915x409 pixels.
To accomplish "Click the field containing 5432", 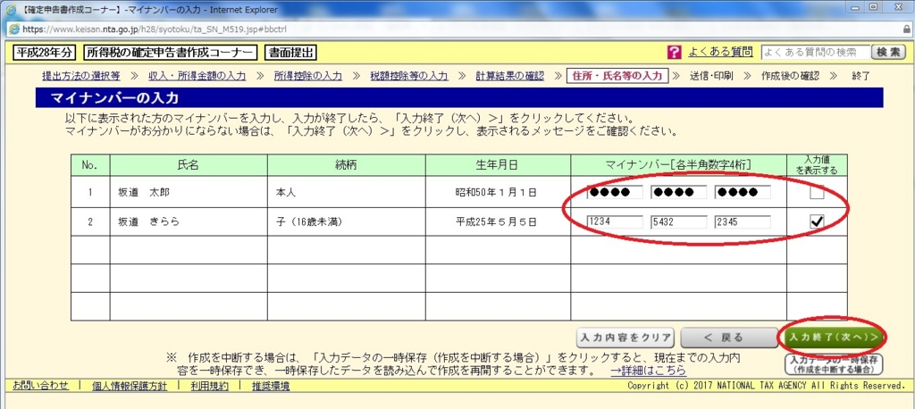I will coord(679,221).
